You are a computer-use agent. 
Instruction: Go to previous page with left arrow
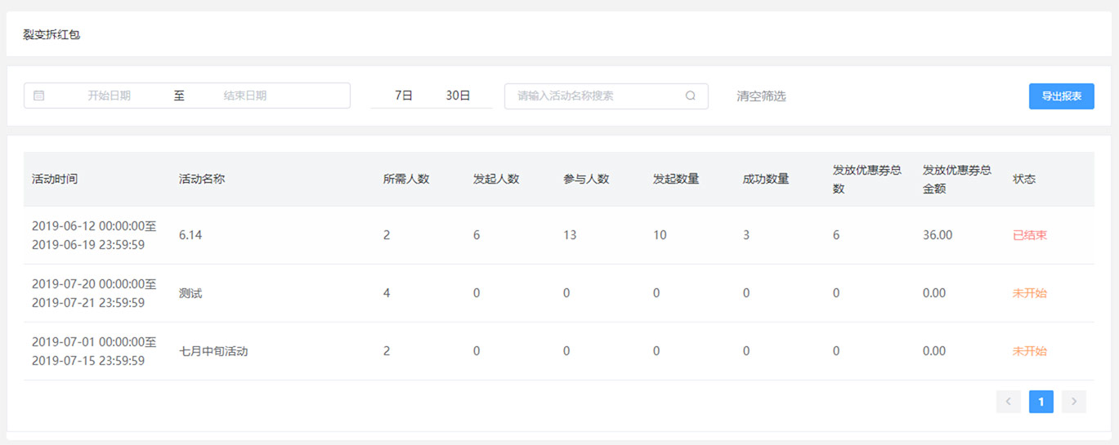tap(1009, 401)
